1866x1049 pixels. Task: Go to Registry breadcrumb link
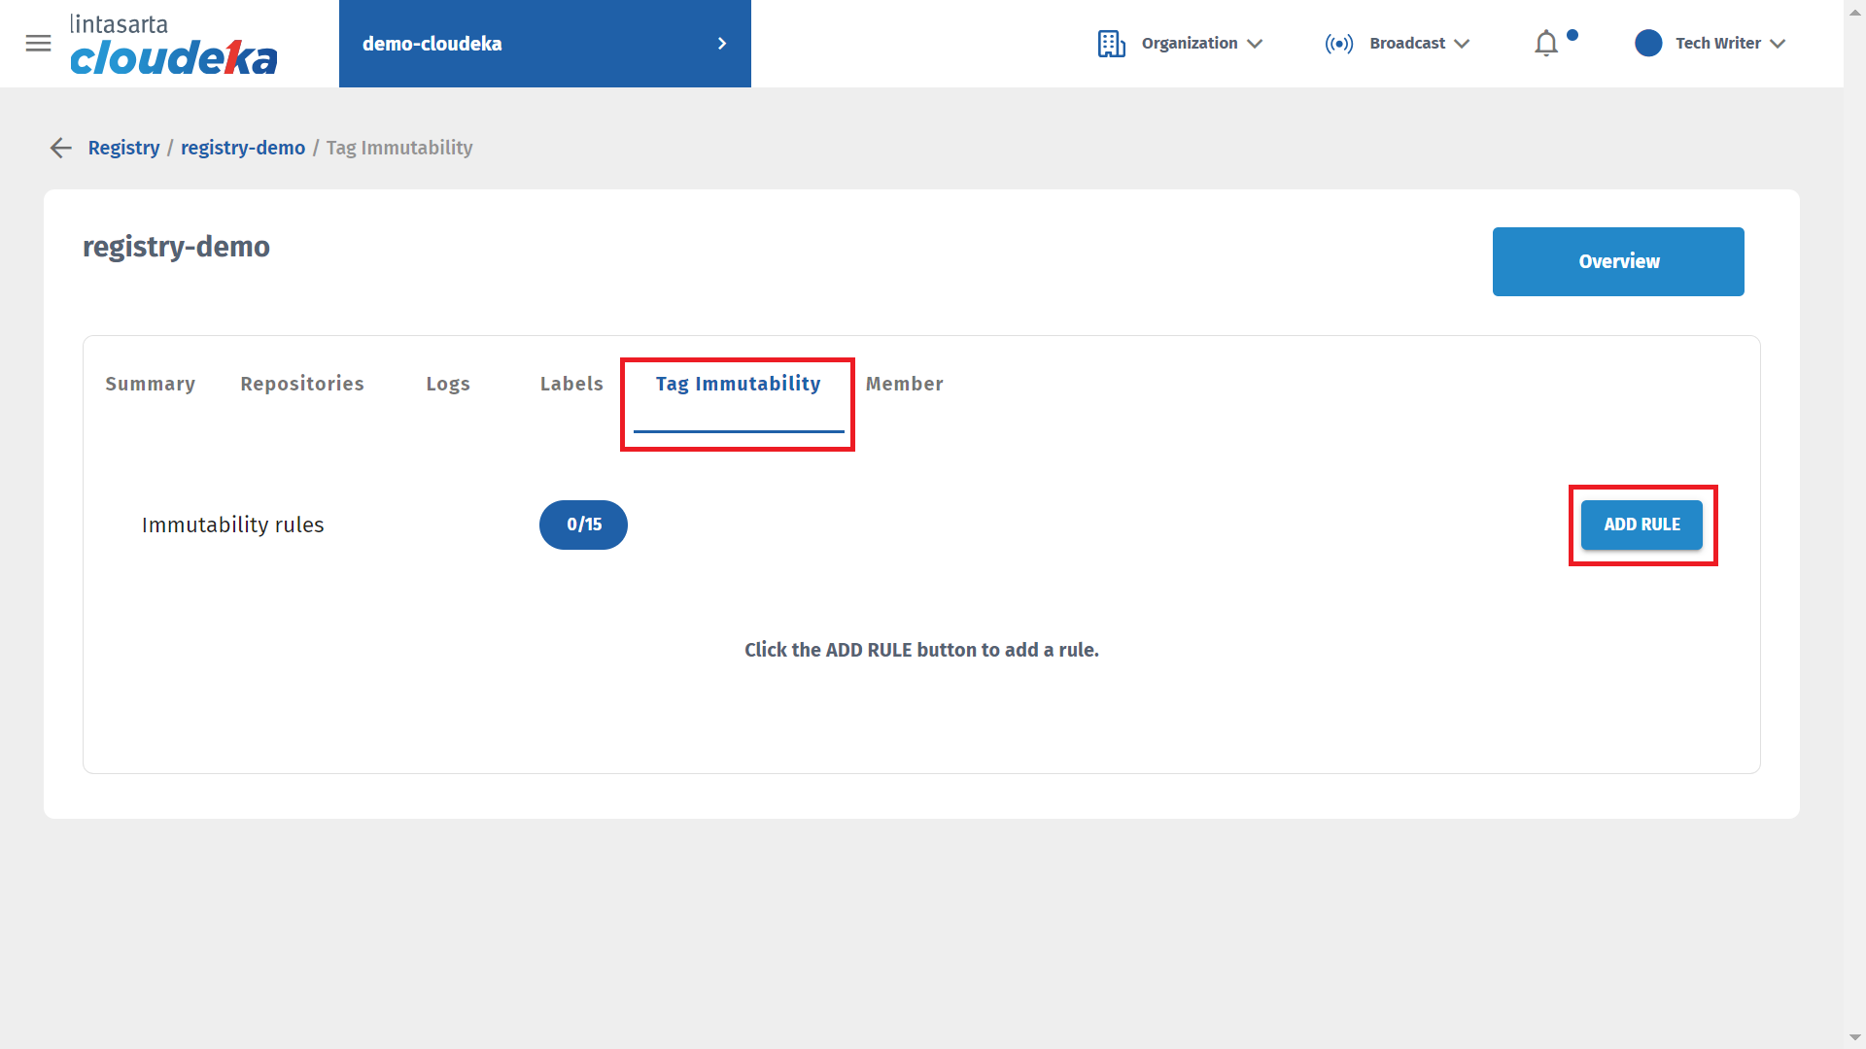click(123, 148)
